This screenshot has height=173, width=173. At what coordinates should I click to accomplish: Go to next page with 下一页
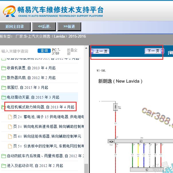(154, 51)
